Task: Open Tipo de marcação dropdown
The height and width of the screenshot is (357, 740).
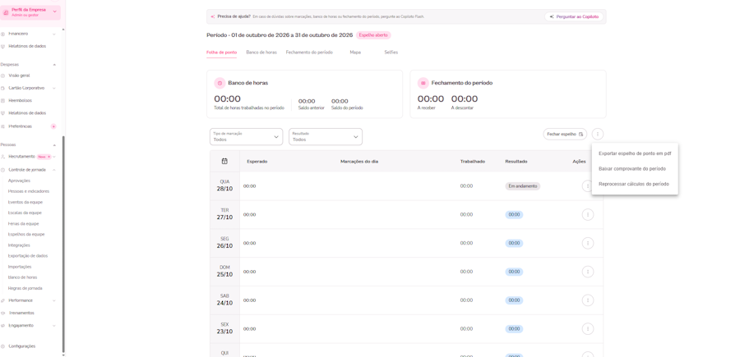Action: click(x=247, y=136)
